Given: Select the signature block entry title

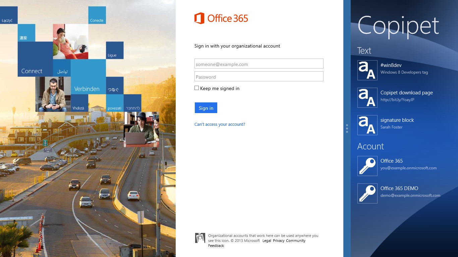Looking at the screenshot, I should click(x=397, y=120).
